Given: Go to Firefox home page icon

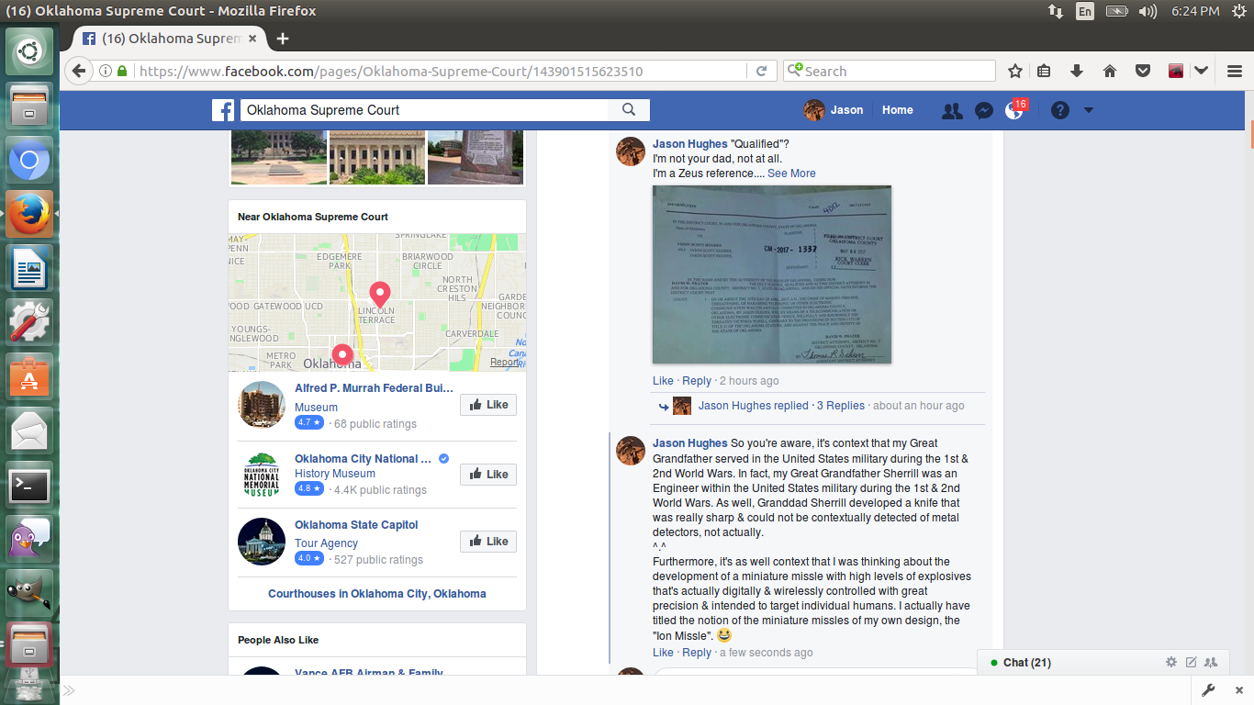Looking at the screenshot, I should [x=1110, y=71].
